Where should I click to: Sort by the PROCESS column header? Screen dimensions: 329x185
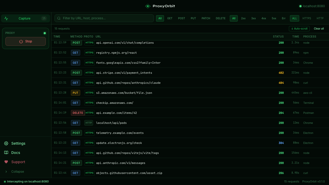click(310, 36)
